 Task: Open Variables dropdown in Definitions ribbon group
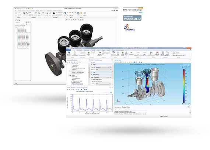pyautogui.click(x=83, y=54)
